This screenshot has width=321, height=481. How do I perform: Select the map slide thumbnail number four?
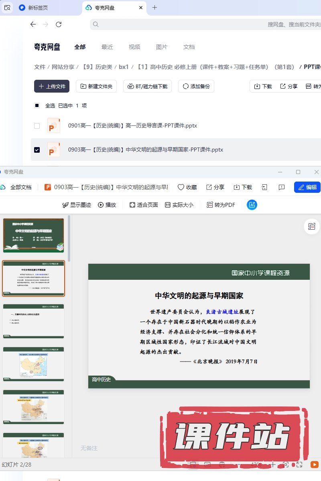34,364
